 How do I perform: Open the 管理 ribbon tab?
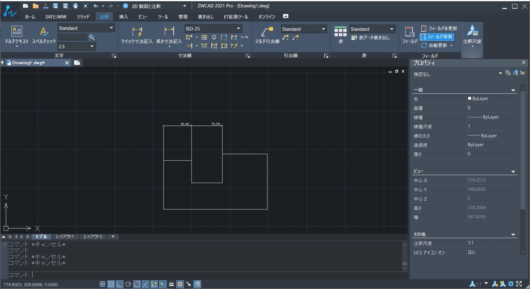[x=183, y=17]
